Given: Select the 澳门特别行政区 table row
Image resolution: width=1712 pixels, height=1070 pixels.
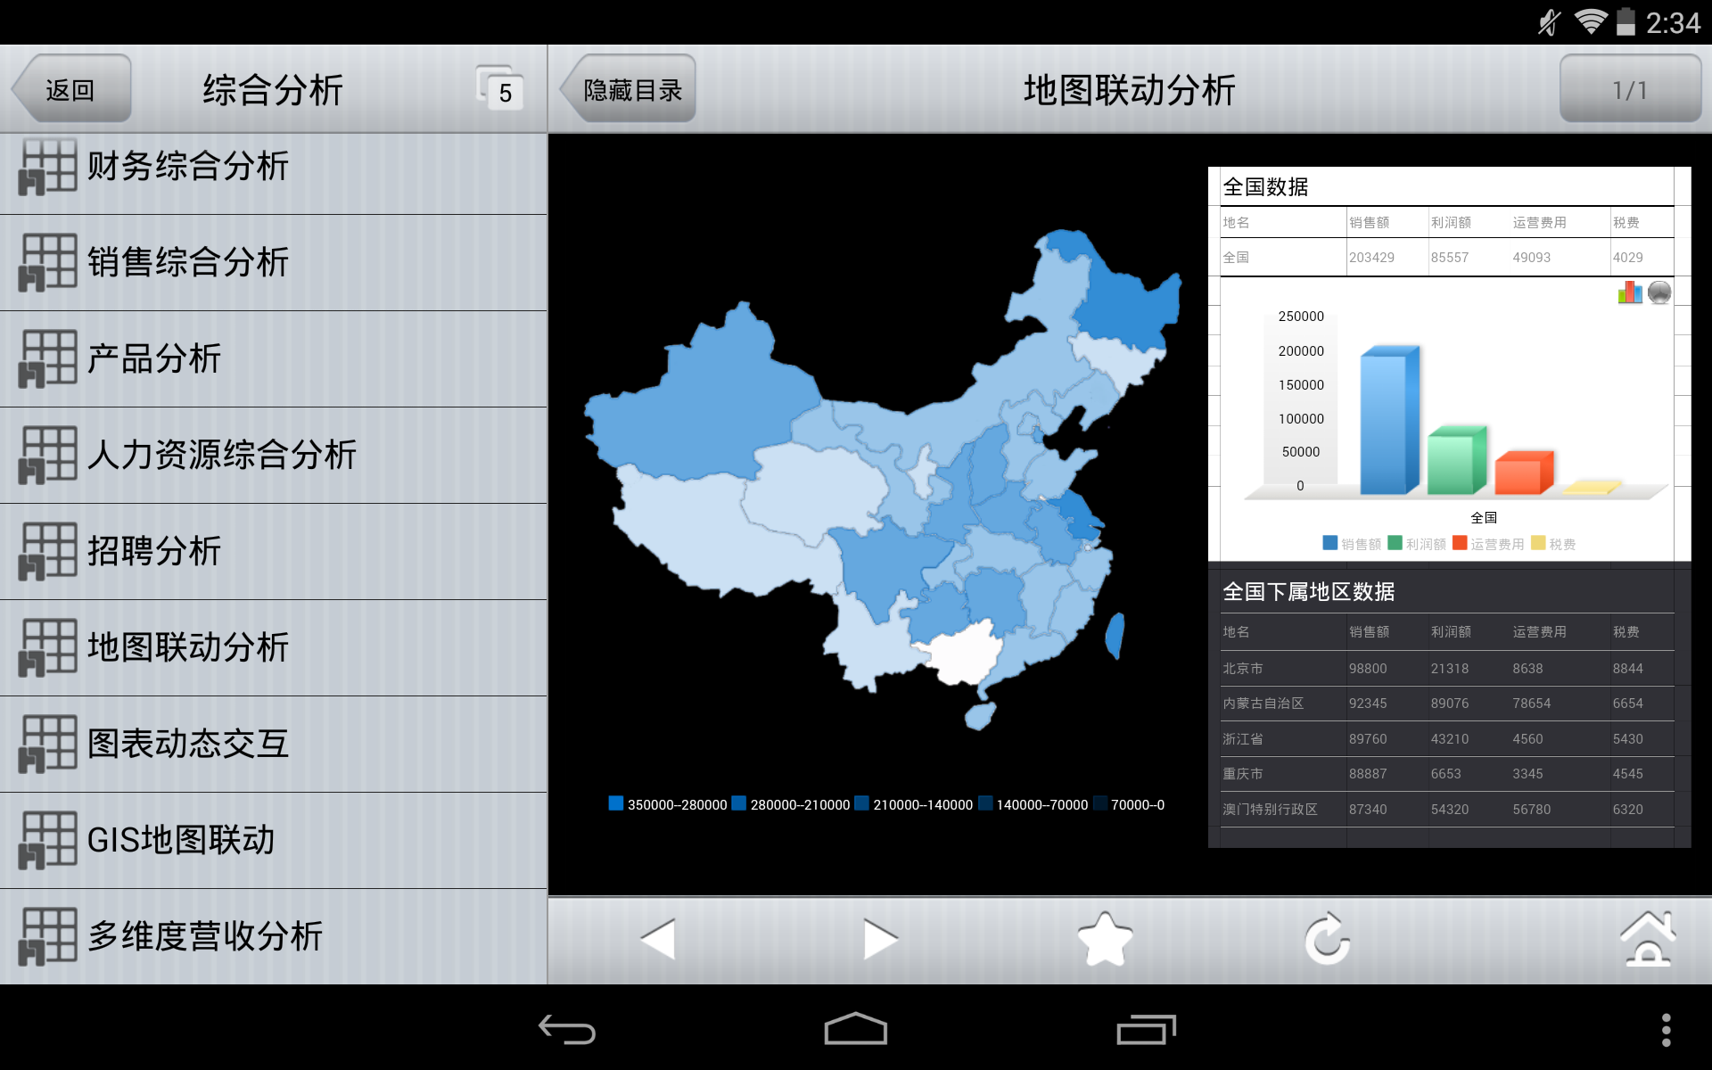Looking at the screenshot, I should pos(1447,809).
